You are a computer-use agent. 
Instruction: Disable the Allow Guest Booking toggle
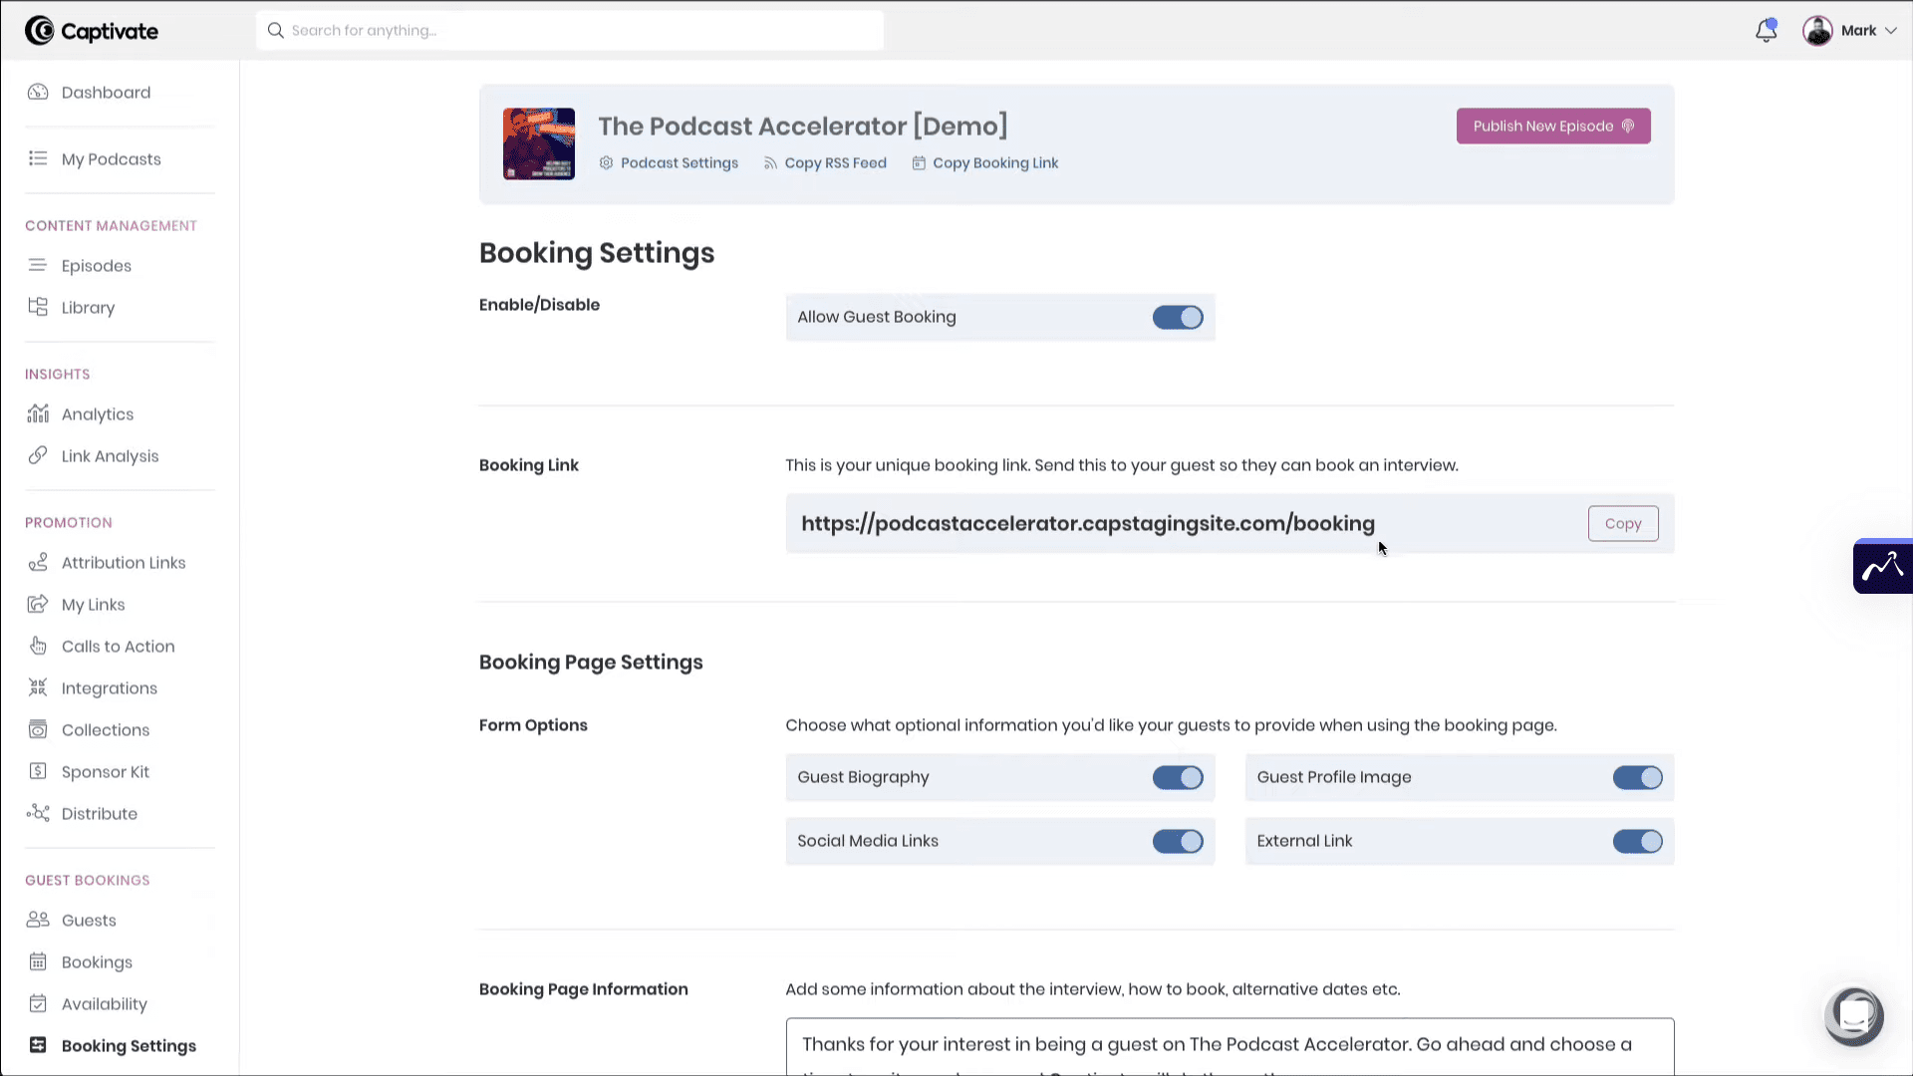click(x=1178, y=318)
